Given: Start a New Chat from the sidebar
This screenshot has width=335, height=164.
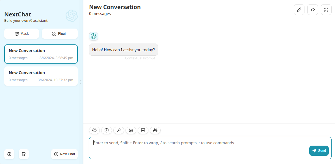Looking at the screenshot, I should (x=64, y=154).
